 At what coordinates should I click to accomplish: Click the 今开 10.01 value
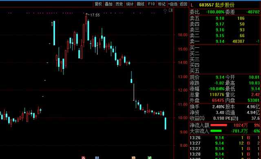point(254,77)
